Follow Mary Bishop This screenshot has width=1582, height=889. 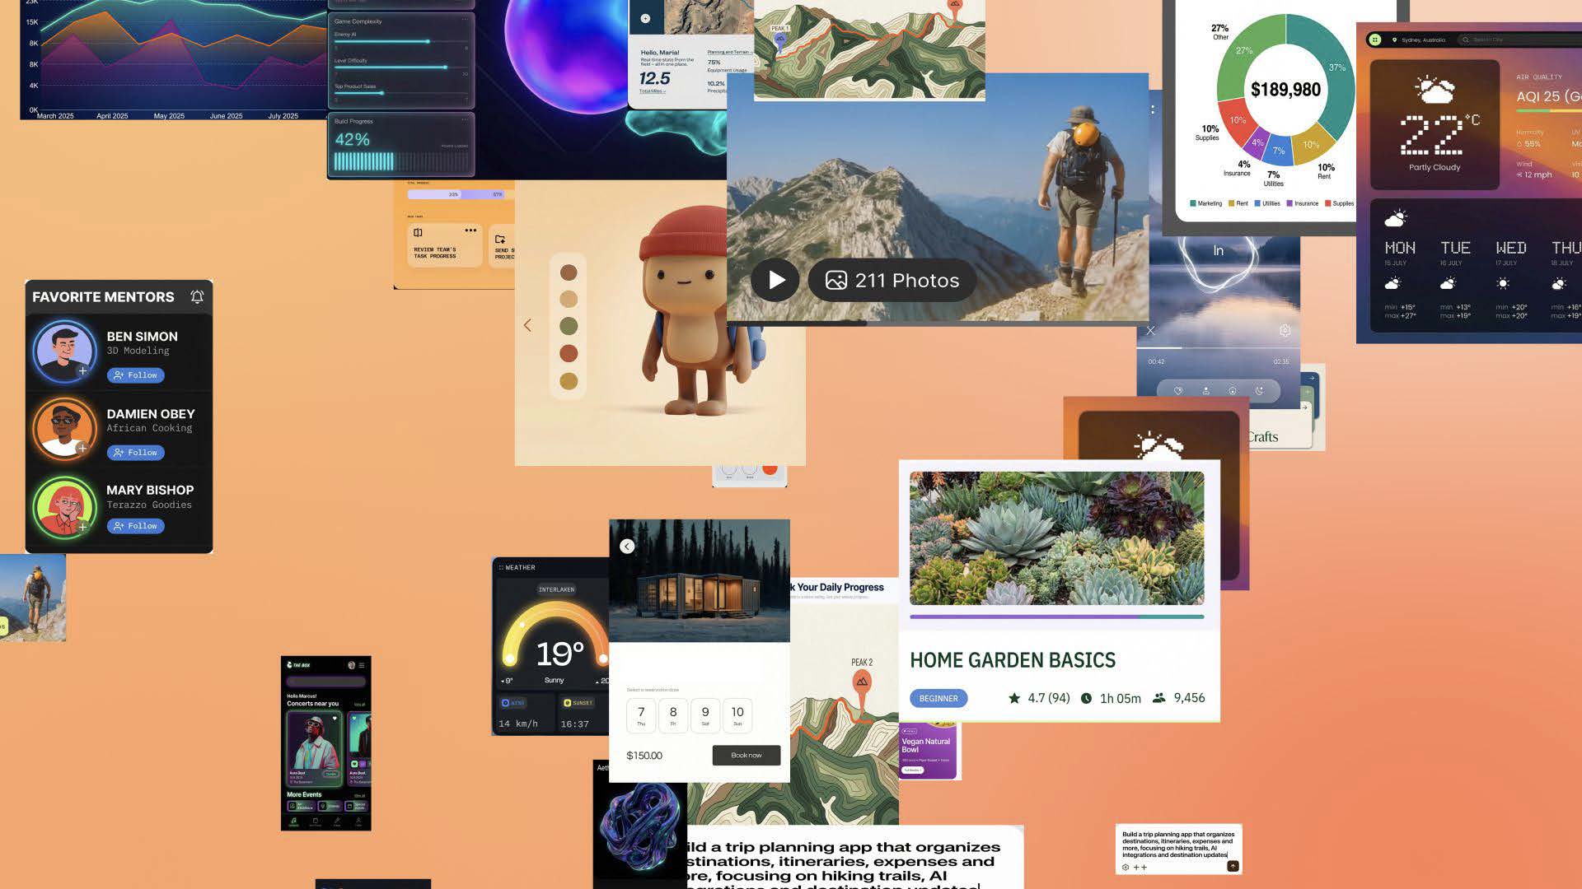coord(135,526)
